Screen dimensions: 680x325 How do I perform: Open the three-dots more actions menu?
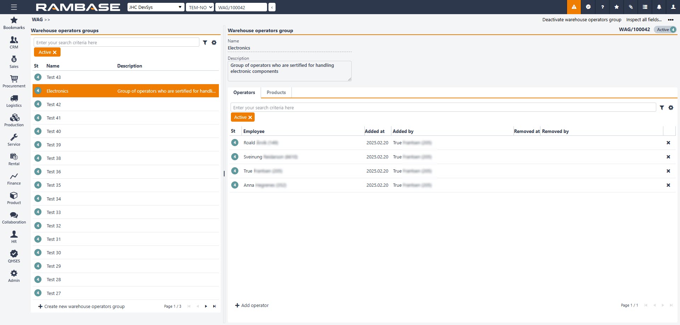pos(670,20)
